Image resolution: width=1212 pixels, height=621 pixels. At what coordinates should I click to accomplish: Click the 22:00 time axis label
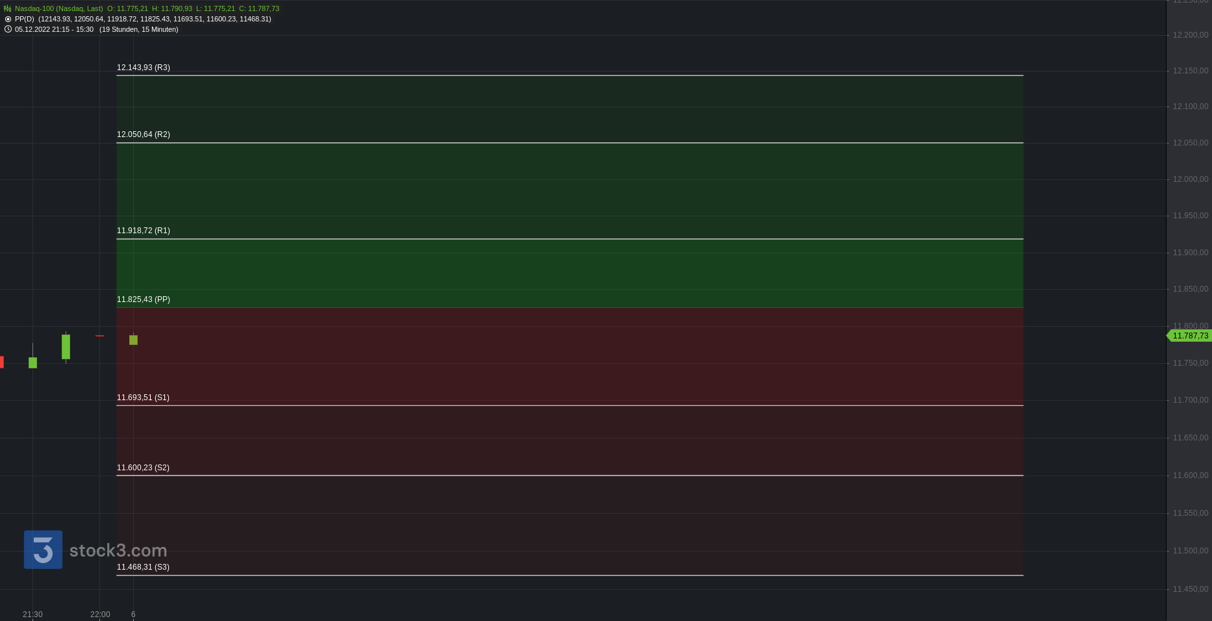coord(100,615)
